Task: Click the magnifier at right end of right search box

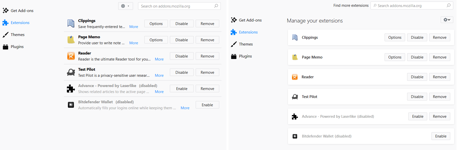Action: [x=449, y=5]
